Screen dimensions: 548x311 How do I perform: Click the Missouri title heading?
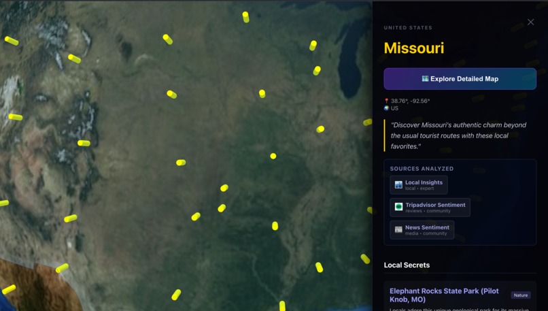(414, 48)
